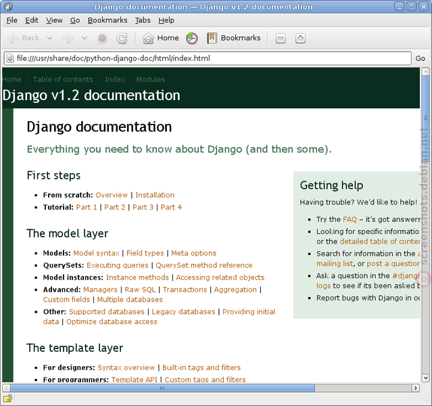Screen dimensions: 432x406
Task: Open the Optimize database access link
Action: coord(112,321)
